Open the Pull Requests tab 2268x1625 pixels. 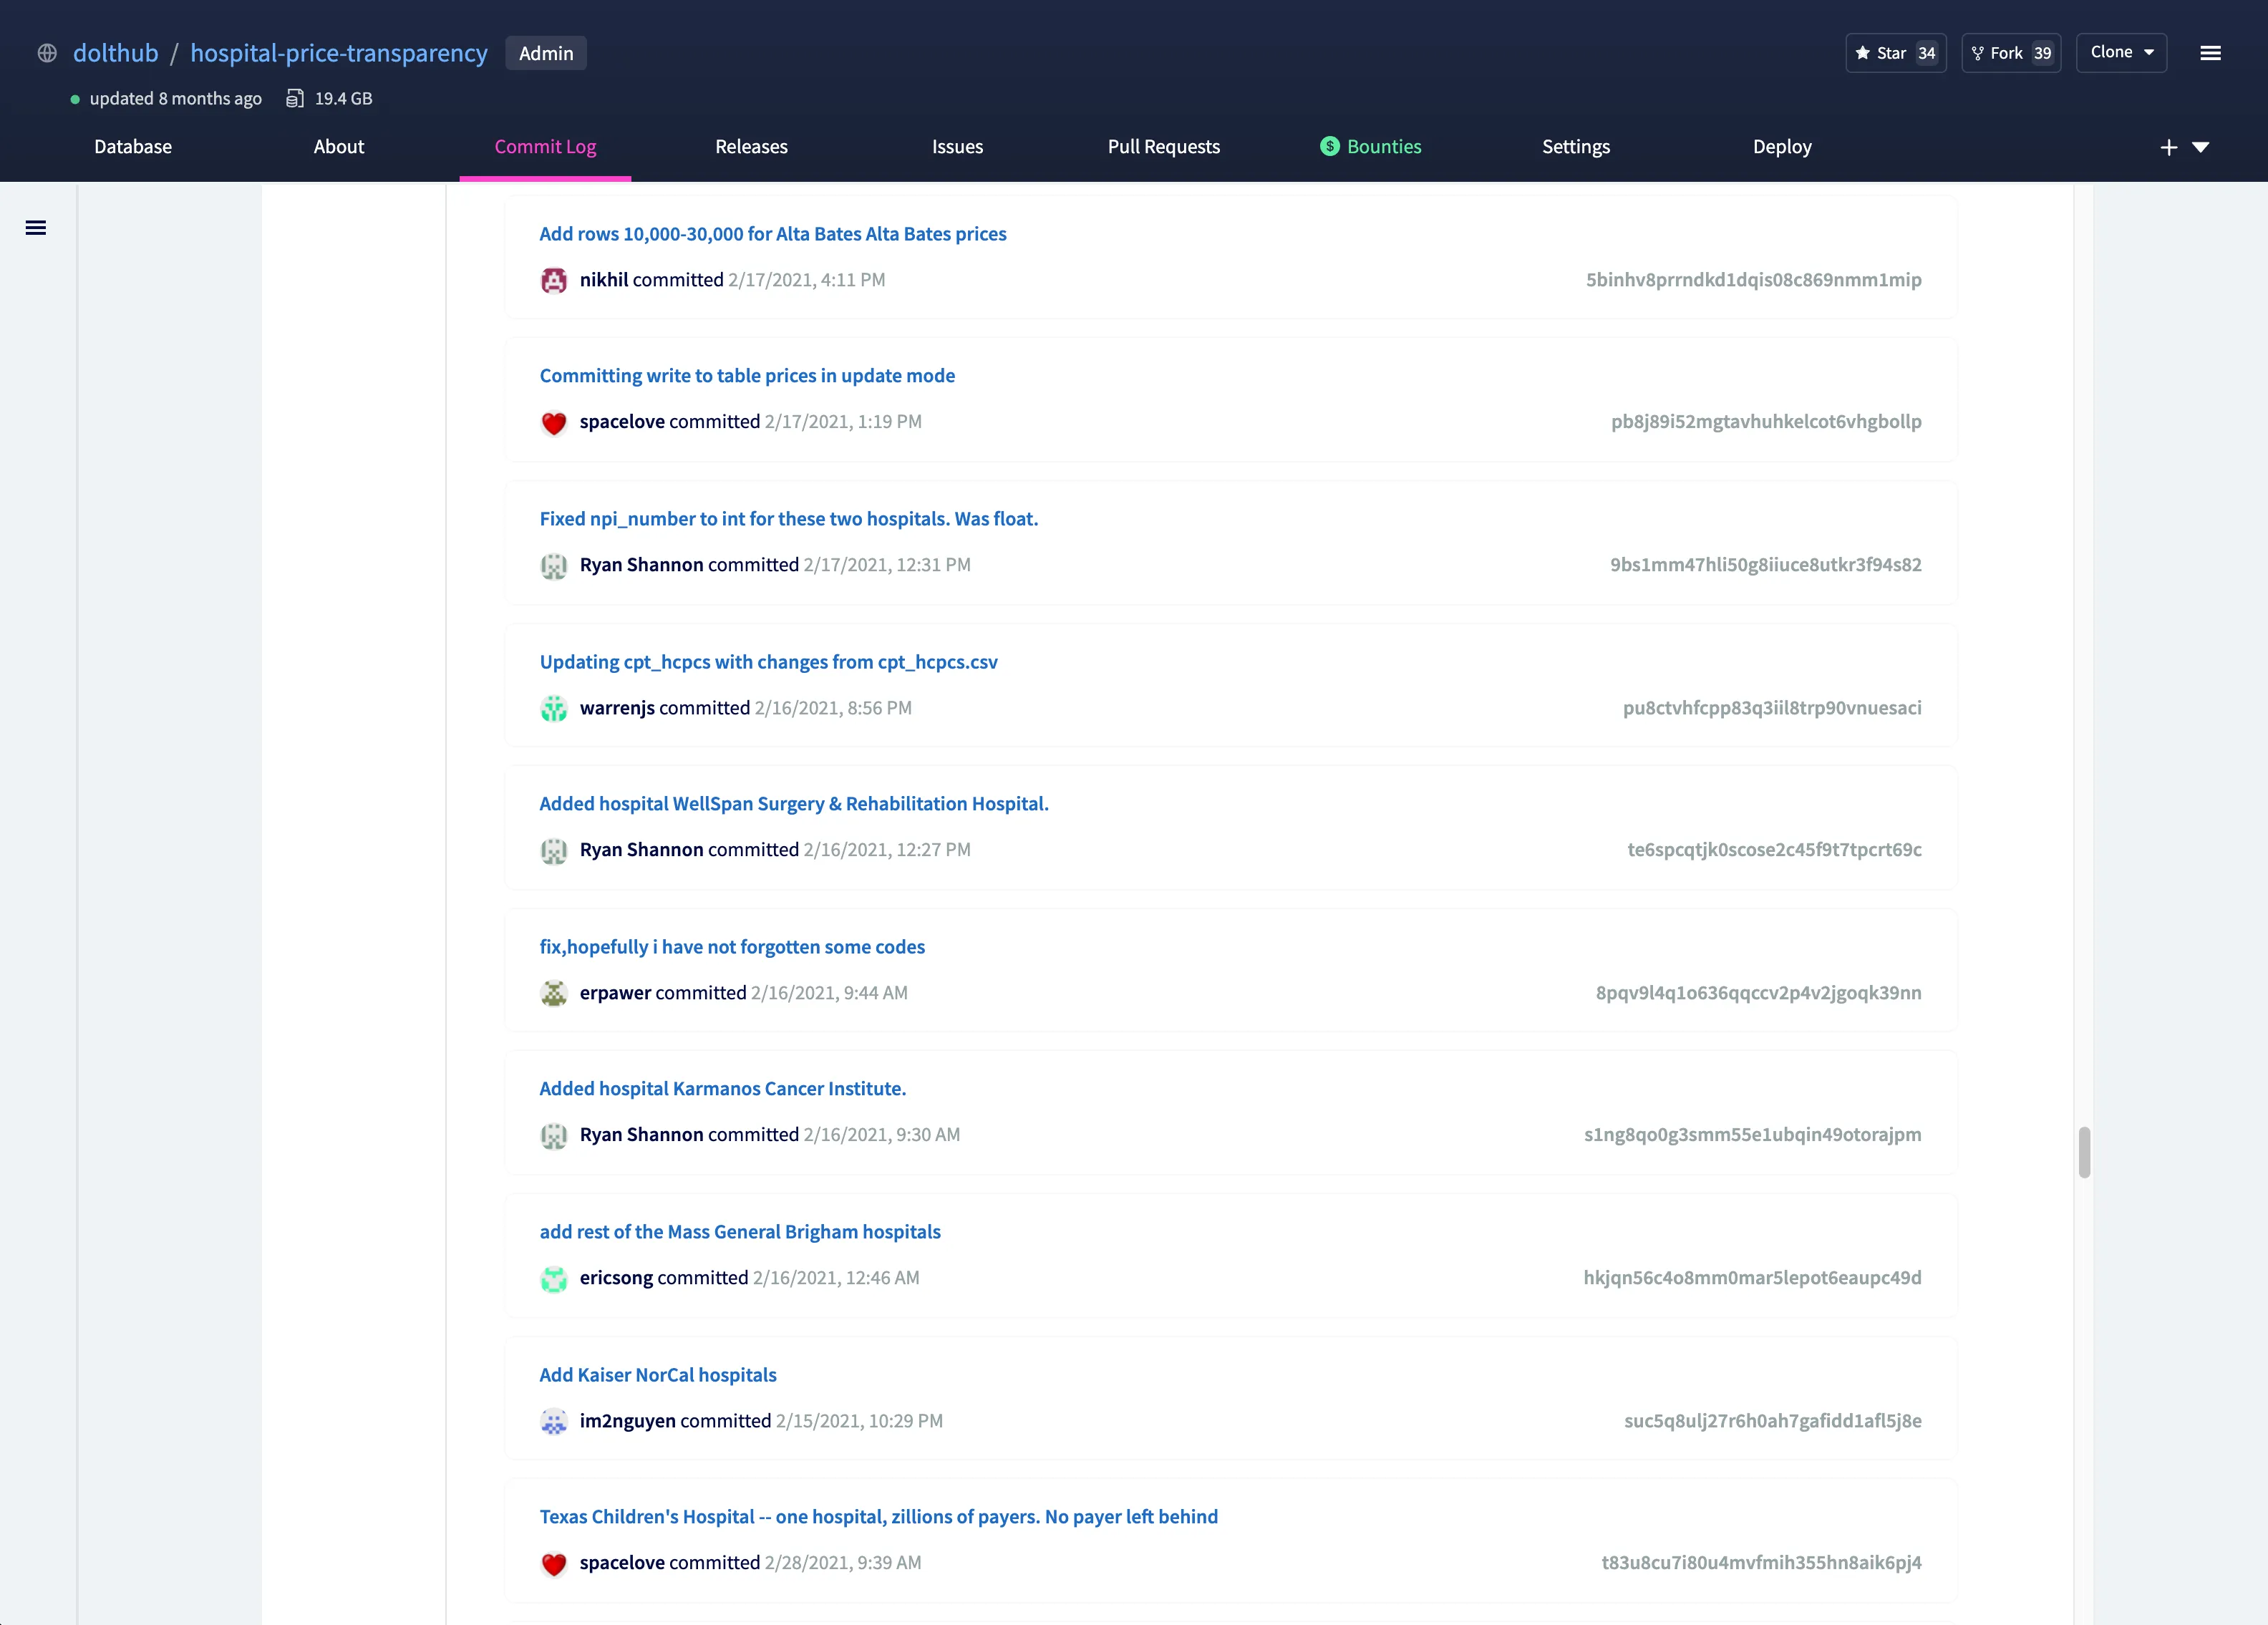pos(1163,146)
